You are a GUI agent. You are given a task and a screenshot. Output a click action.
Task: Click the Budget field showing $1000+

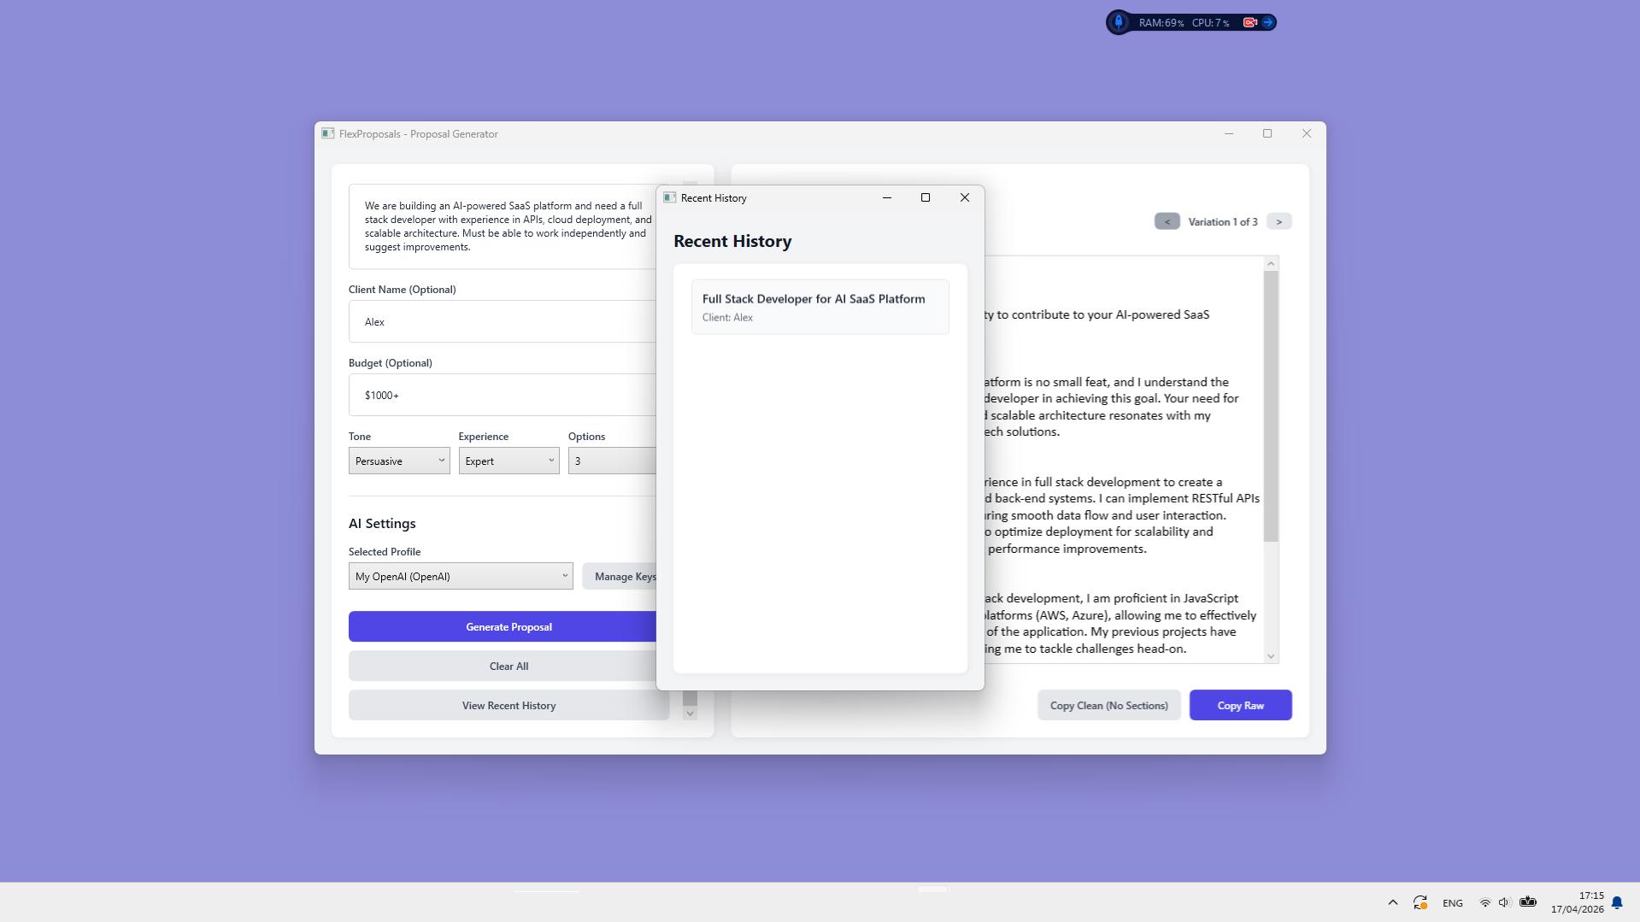pos(503,395)
